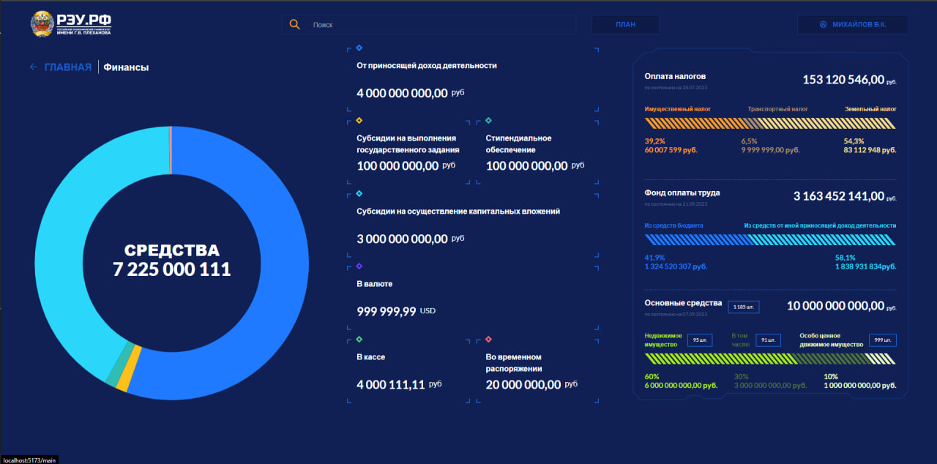Screen dimensions: 937x464
Task: Click the teal diamond above Стипендиальное обеспечение
Action: (x=488, y=120)
